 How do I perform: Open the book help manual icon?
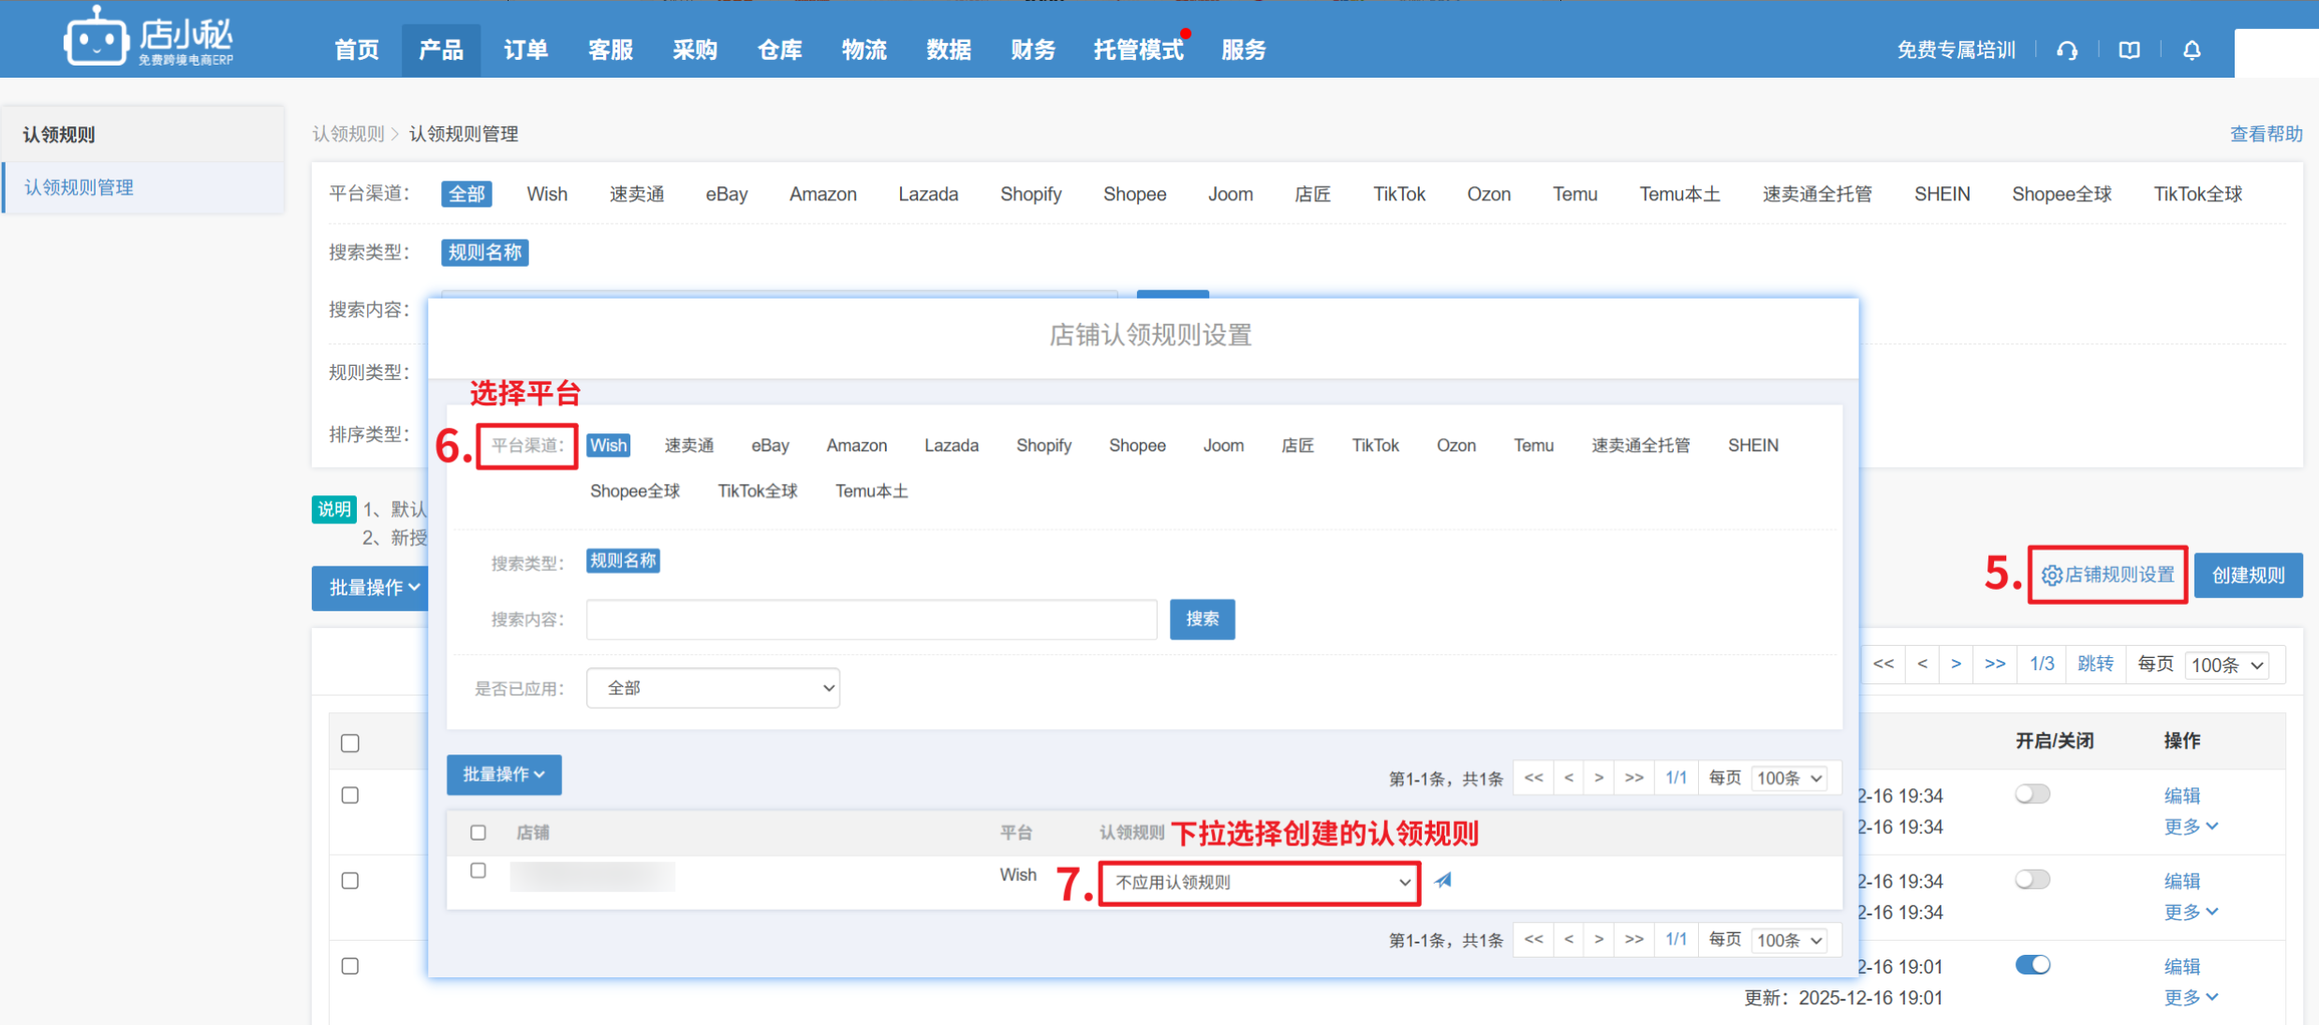(2129, 51)
